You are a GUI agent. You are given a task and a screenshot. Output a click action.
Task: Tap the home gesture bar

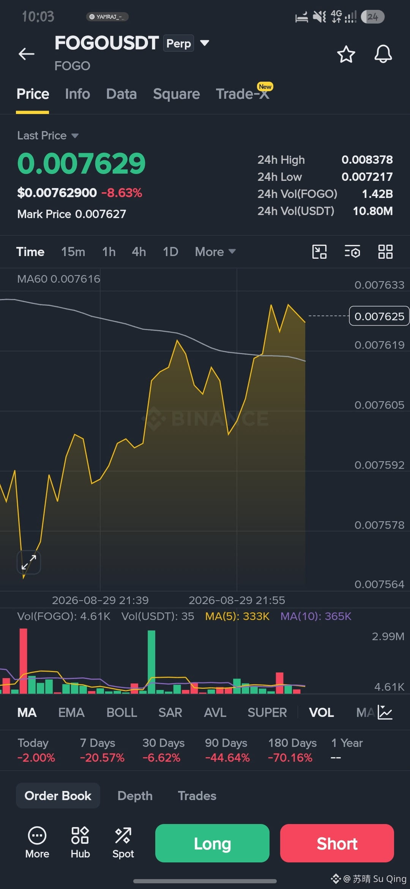point(205,881)
